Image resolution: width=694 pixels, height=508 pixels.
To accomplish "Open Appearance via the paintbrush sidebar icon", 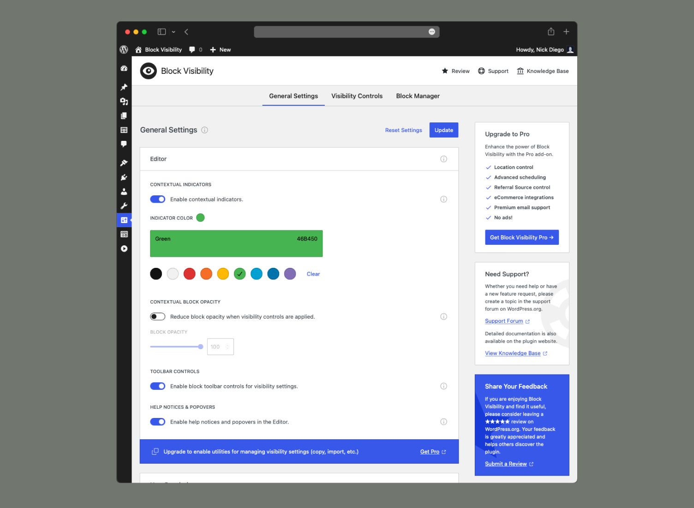I will tap(124, 163).
